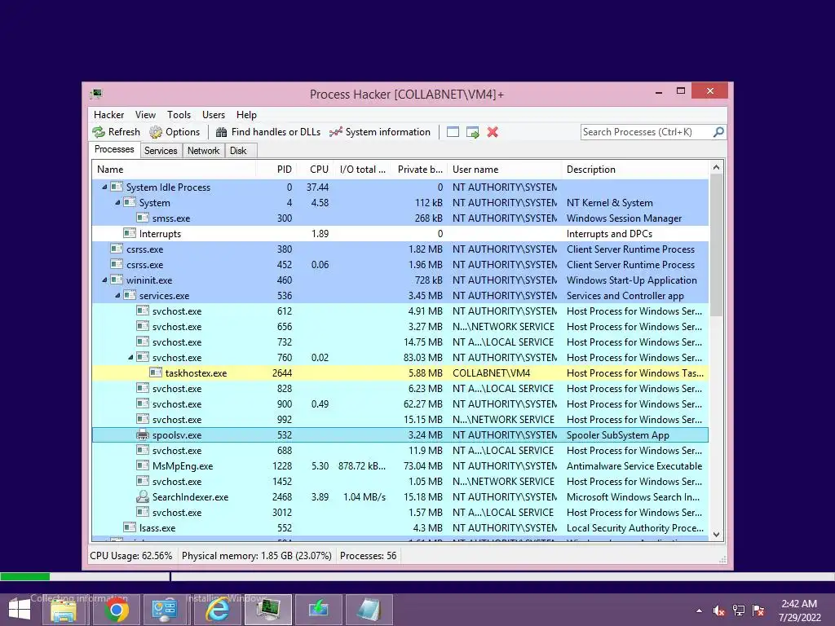Click the SearchIndexer.exe icon

click(x=143, y=496)
